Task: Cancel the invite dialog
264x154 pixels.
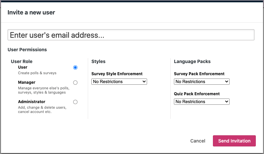Action: pyautogui.click(x=198, y=141)
